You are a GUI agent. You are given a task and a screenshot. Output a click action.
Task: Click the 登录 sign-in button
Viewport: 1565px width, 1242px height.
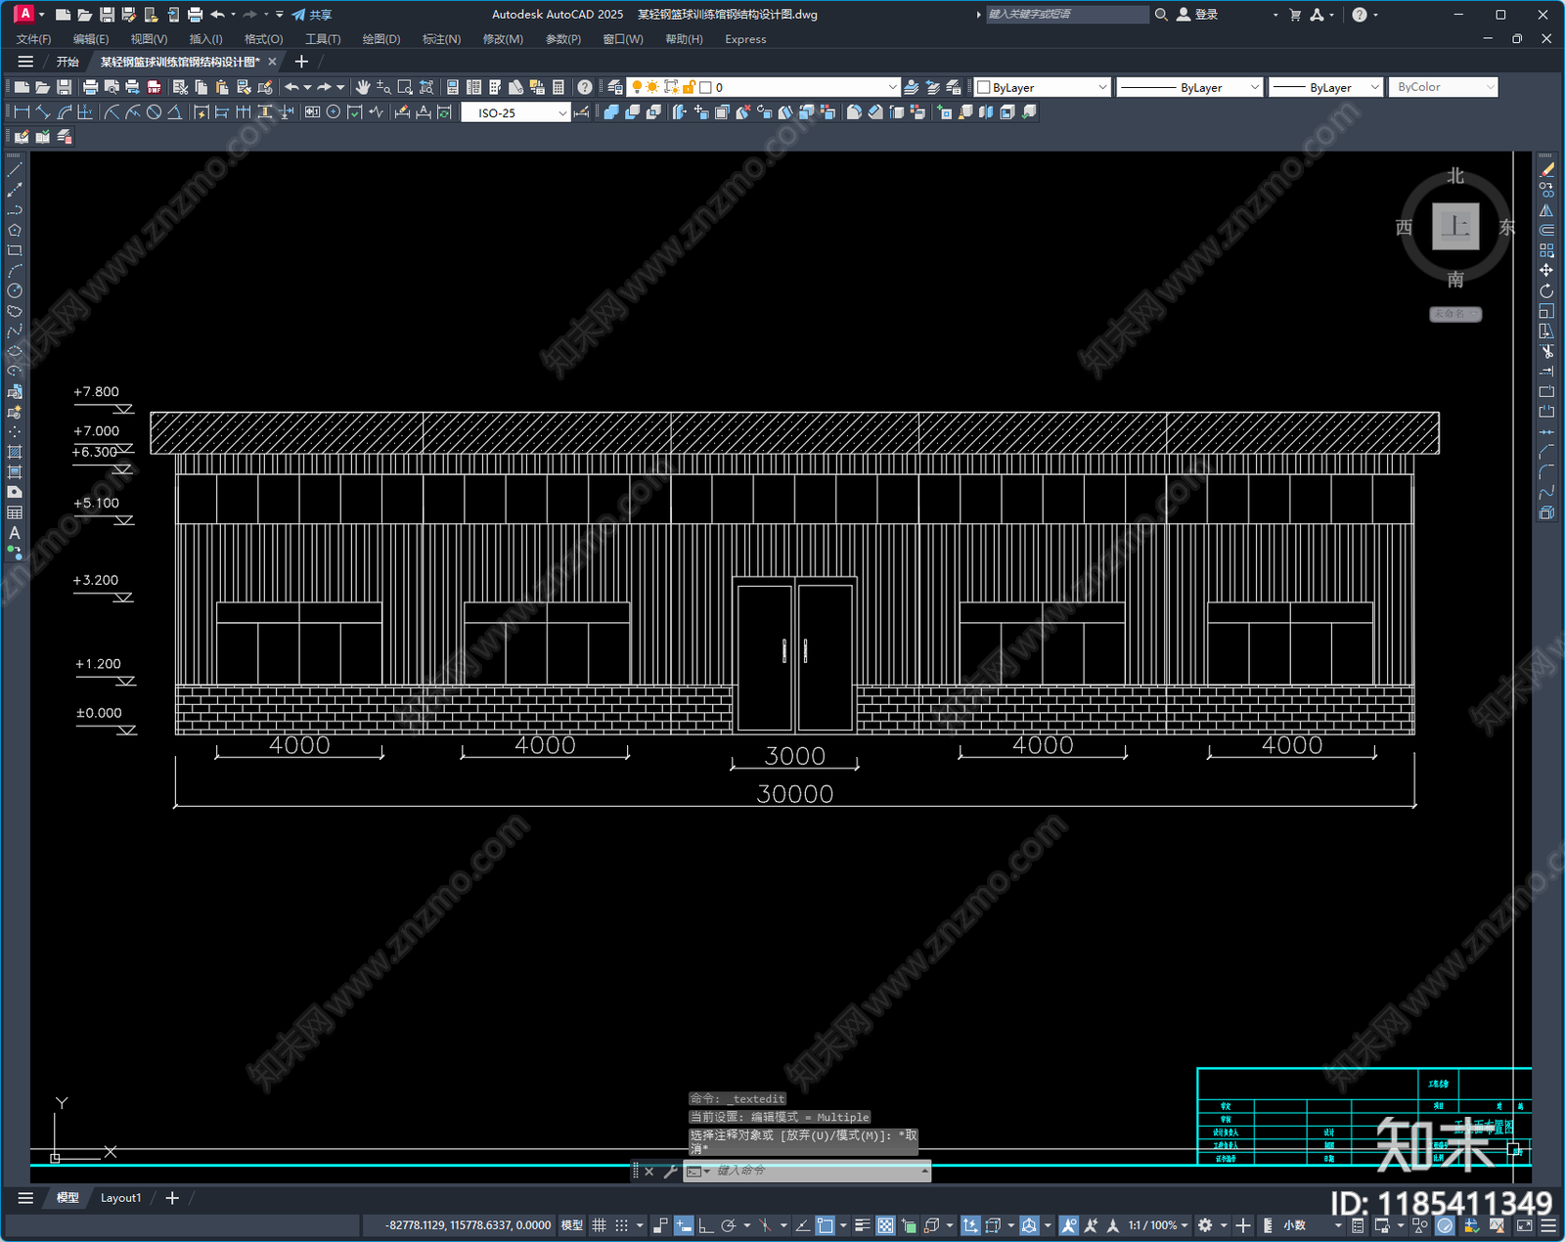[x=1198, y=15]
